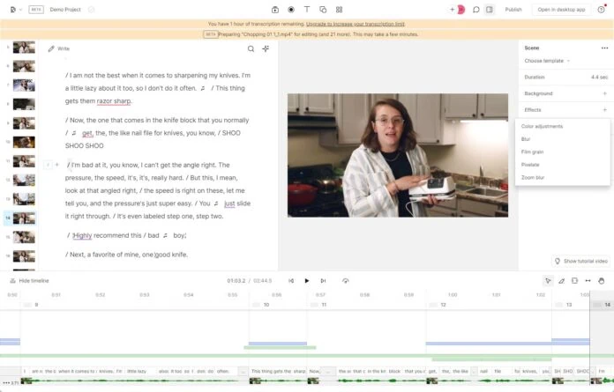
Task: Click the word "knives," in timeline transcript
Action: click(x=529, y=371)
